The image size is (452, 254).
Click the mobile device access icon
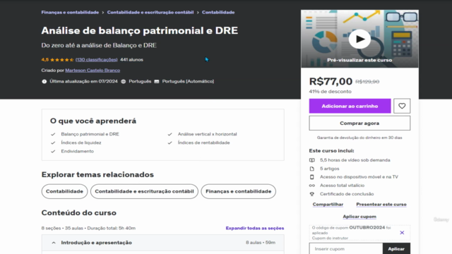312,177
